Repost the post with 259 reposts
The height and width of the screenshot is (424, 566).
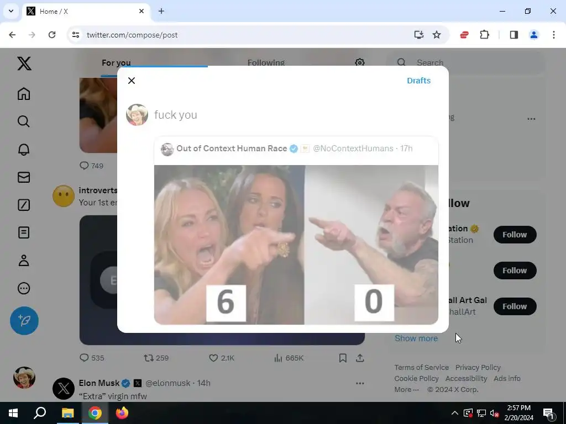click(x=156, y=358)
